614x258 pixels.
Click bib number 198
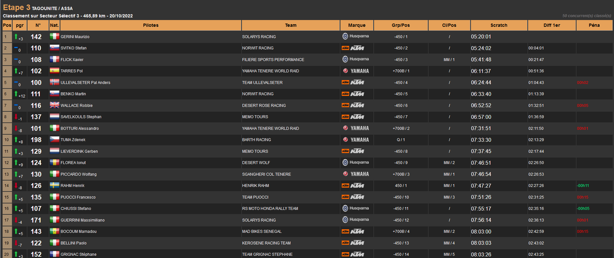click(x=36, y=140)
